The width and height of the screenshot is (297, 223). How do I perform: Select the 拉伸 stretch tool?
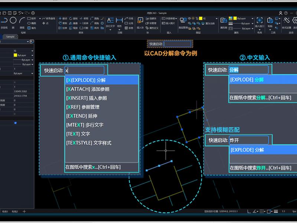coord(63,28)
